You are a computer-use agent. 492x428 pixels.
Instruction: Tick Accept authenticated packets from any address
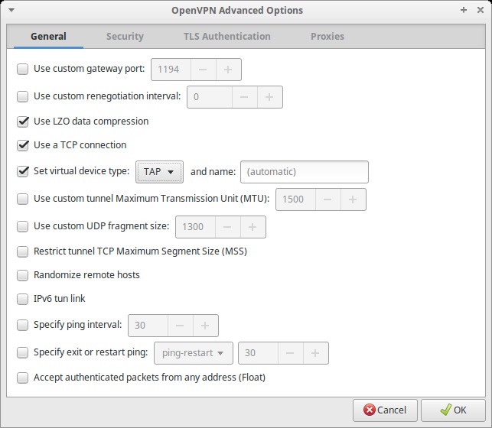point(23,378)
